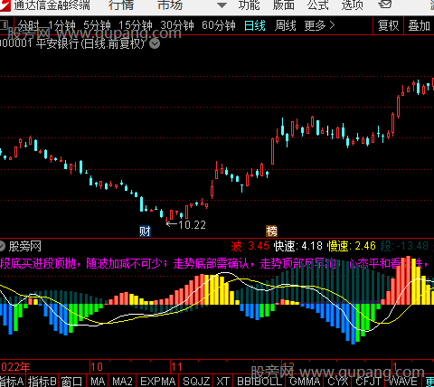The width and height of the screenshot is (434, 387).
Task: Click the 叠加 overlay button
Action: click(x=419, y=25)
